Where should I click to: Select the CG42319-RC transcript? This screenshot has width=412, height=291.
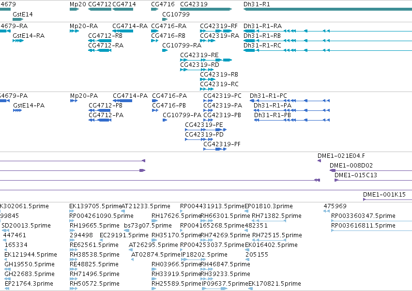click(219, 84)
